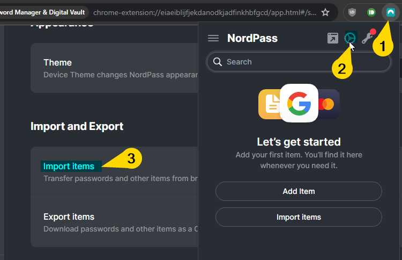Click the Import and Export heading
Viewport: 402px width, 260px height.
(x=77, y=126)
